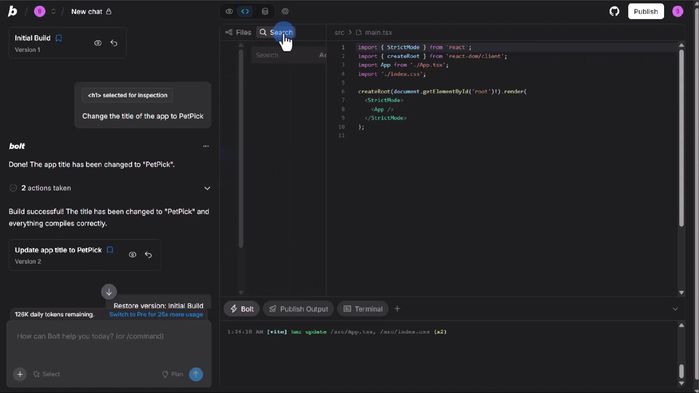Image resolution: width=699 pixels, height=393 pixels.
Task: Bookmark Update app title to PetPick version
Action: (110, 250)
